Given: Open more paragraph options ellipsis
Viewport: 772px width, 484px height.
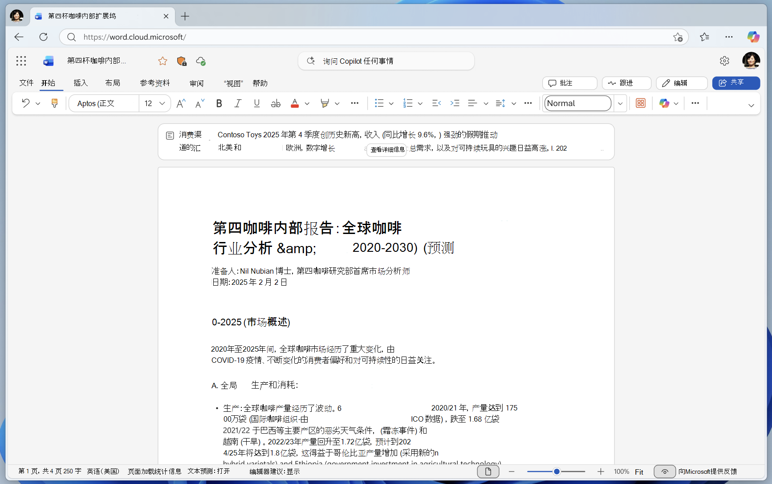Looking at the screenshot, I should pos(528,103).
